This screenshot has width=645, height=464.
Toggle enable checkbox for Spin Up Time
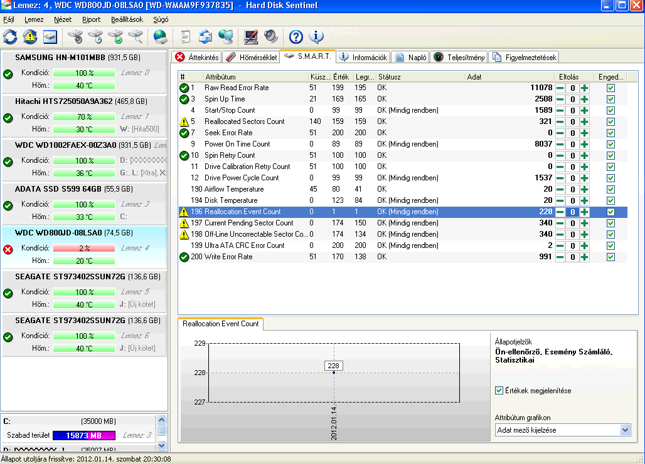coord(610,100)
